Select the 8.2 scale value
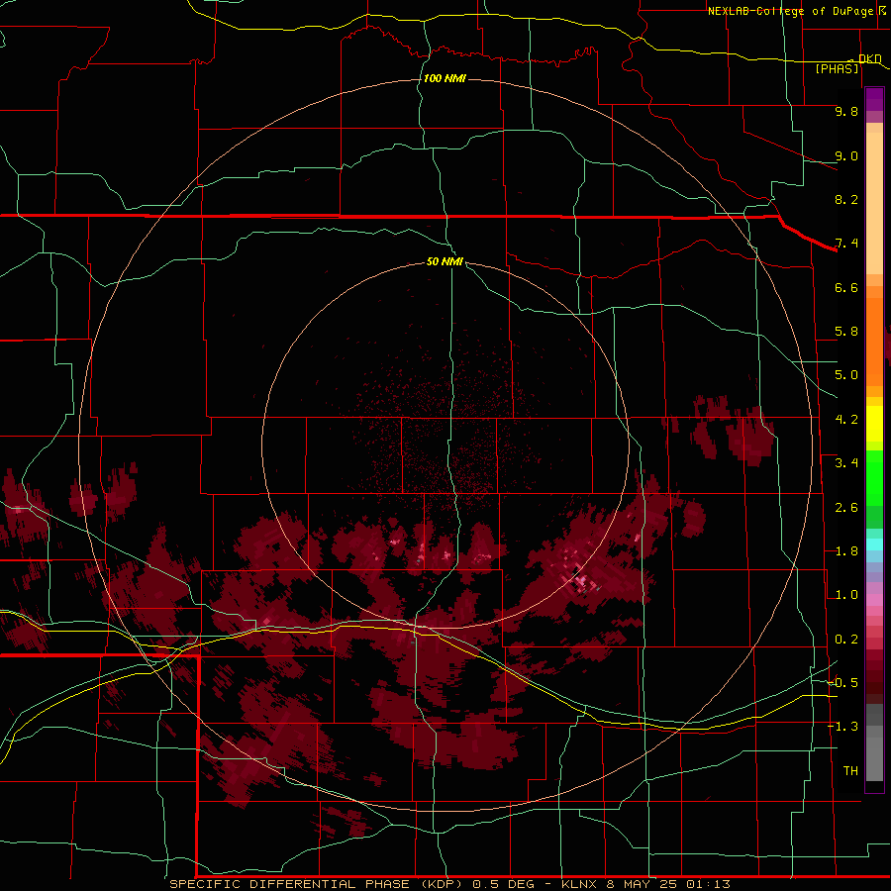This screenshot has height=891, width=891. [x=846, y=199]
